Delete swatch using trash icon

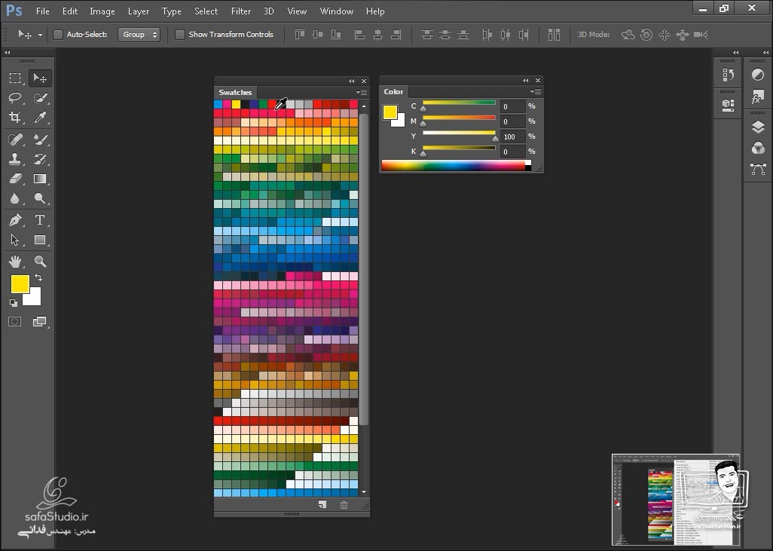344,504
